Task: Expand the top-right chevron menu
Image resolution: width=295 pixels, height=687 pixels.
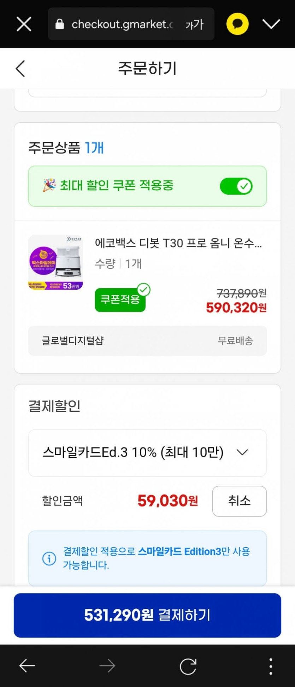Action: (271, 24)
